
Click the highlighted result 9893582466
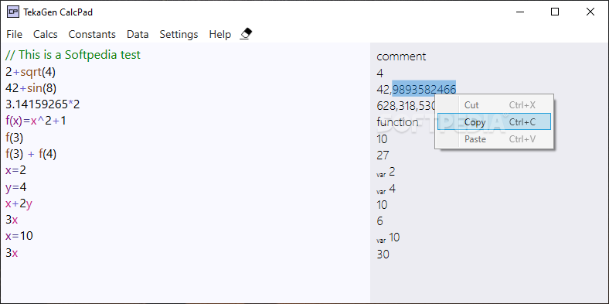424,90
